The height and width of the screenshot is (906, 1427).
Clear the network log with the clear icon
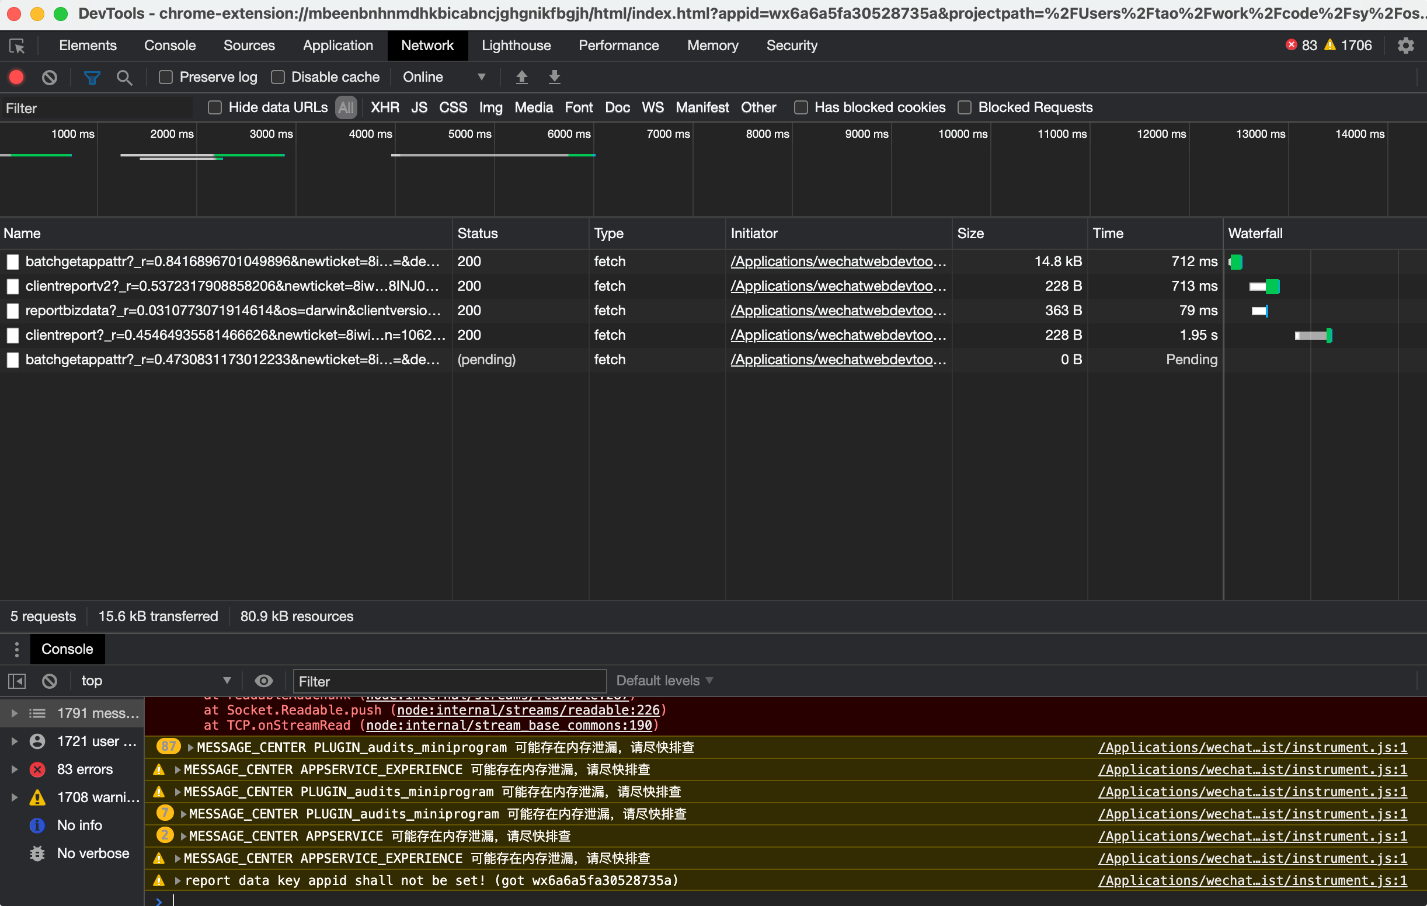pos(50,77)
